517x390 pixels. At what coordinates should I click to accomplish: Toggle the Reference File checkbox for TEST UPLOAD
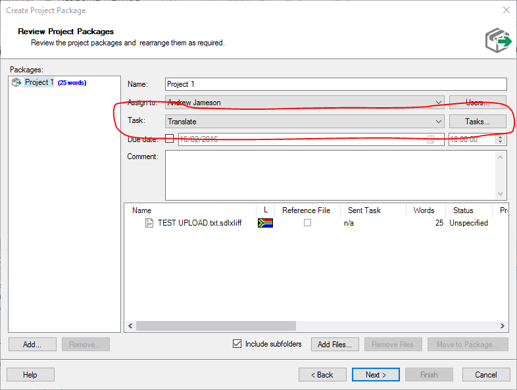point(307,223)
